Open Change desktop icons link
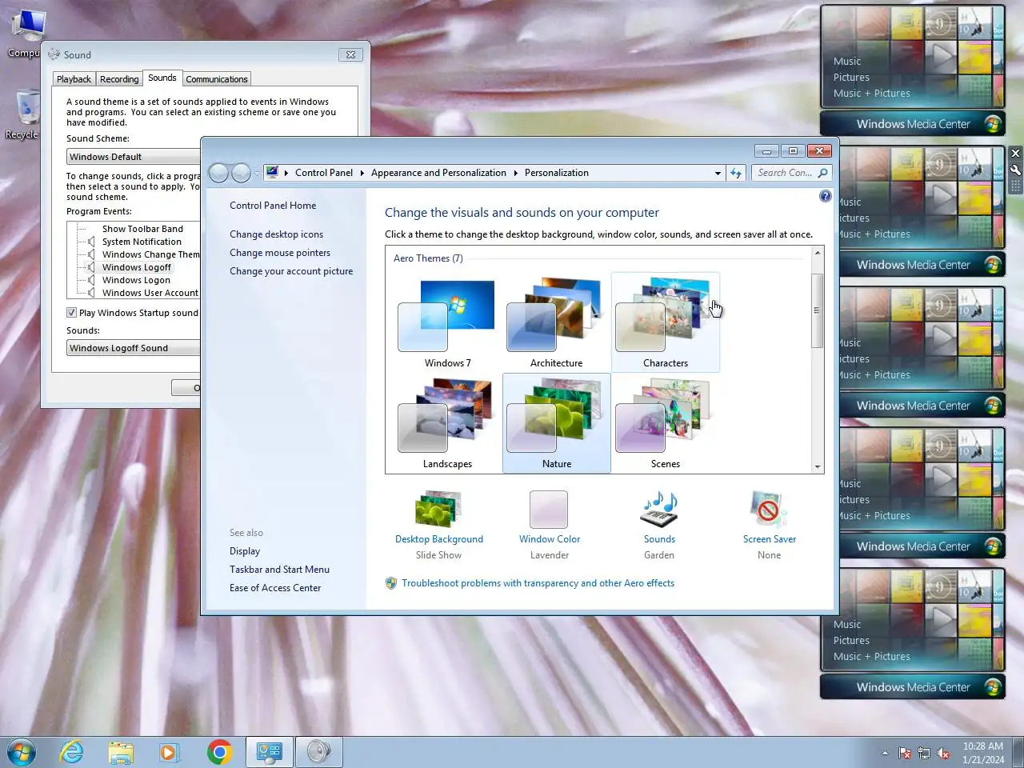The height and width of the screenshot is (768, 1024). 276,234
